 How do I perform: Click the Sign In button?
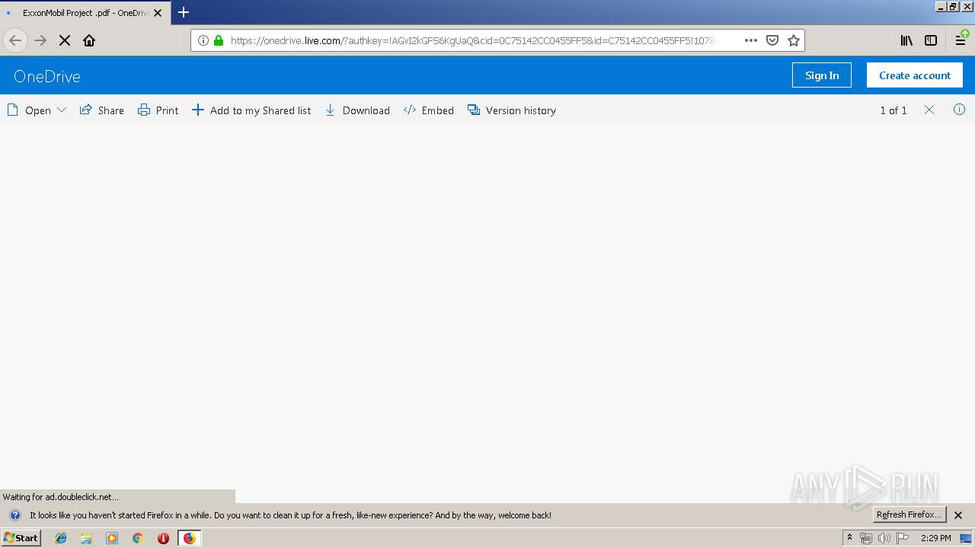(822, 75)
